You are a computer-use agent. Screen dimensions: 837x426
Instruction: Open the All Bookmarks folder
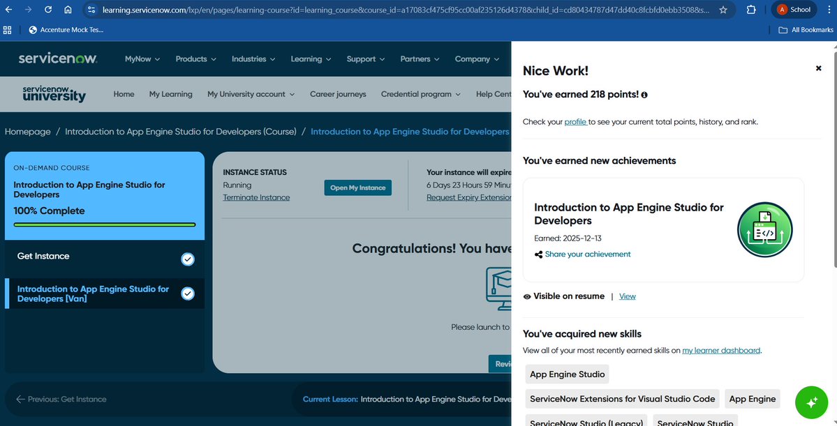(x=806, y=30)
